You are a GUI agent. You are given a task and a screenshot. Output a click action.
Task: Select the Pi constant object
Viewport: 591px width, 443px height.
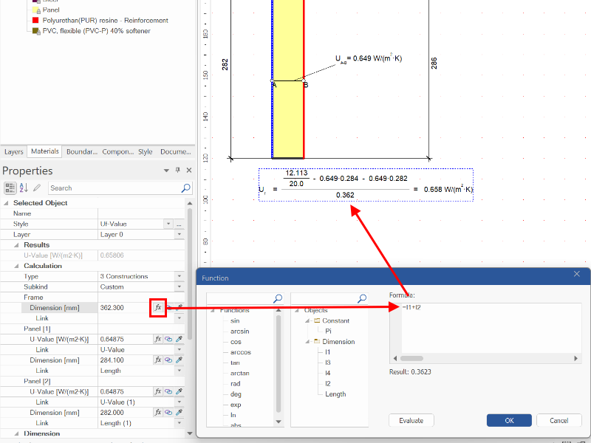328,331
